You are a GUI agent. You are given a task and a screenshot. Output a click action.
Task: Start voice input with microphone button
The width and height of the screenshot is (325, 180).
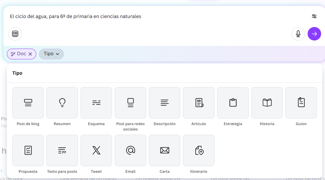298,34
